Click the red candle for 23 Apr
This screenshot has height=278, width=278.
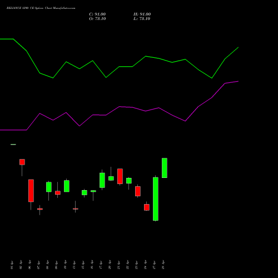point(138,191)
